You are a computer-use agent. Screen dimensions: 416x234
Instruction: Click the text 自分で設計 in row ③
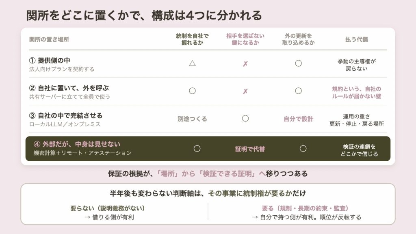[x=299, y=119]
